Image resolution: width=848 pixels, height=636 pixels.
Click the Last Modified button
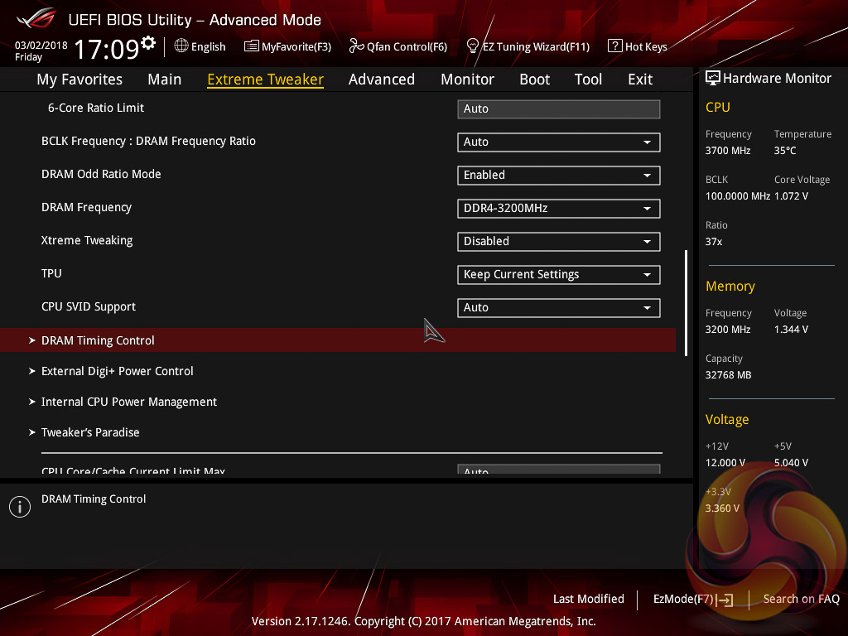coord(589,600)
